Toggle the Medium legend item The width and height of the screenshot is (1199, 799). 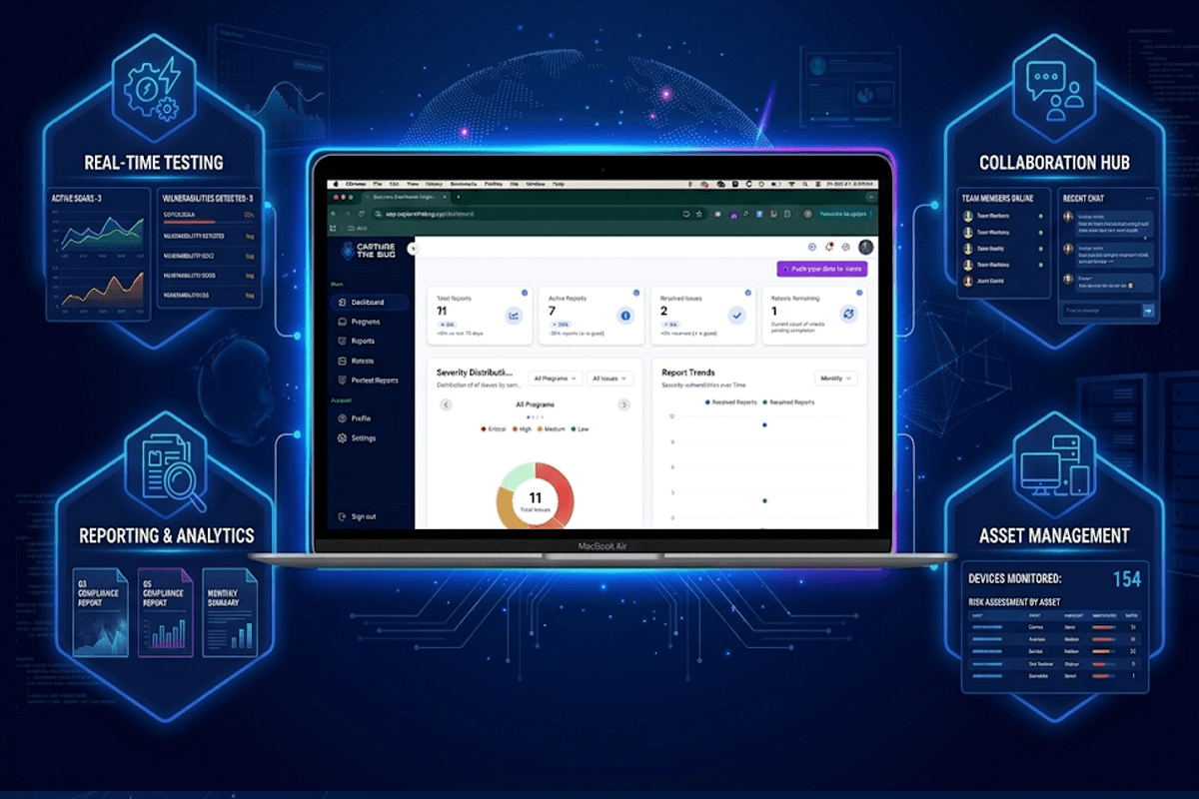coord(552,428)
